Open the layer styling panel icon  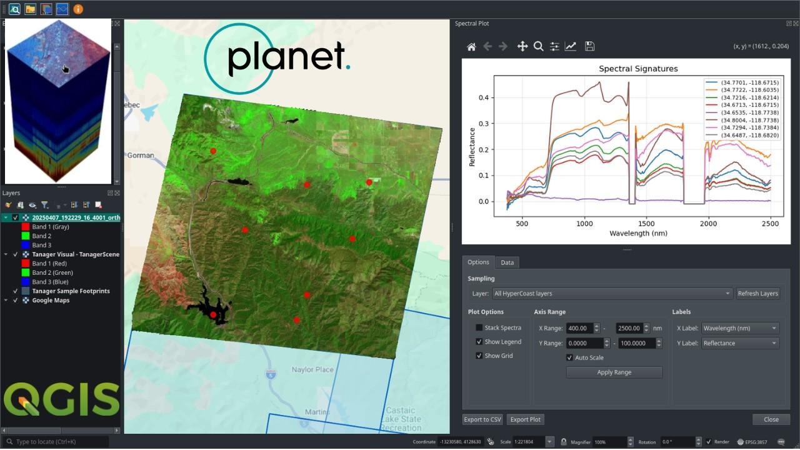pos(8,205)
